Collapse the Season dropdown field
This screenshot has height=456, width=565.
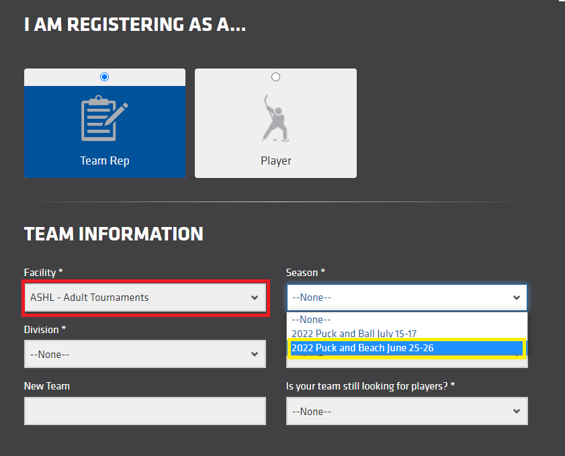tap(400, 298)
